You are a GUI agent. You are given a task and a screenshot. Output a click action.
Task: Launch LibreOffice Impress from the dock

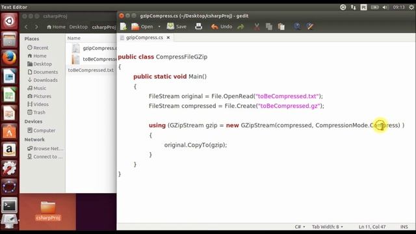click(x=9, y=113)
